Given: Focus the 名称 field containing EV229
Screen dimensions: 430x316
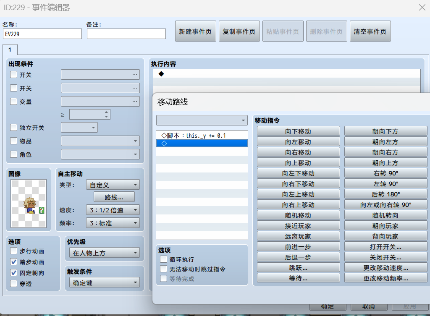Looking at the screenshot, I should coord(42,34).
